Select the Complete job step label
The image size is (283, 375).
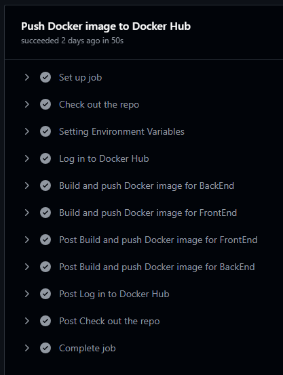[x=88, y=348]
